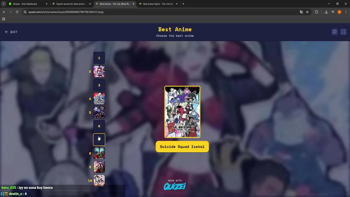The image size is (350, 197).
Task: Select the rank 8 anime thumbnail
Action: tap(99, 153)
